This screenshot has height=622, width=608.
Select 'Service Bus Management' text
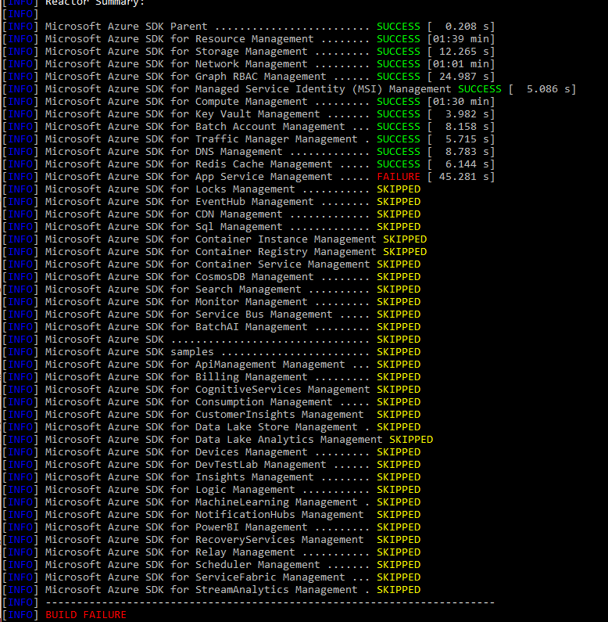263,315
